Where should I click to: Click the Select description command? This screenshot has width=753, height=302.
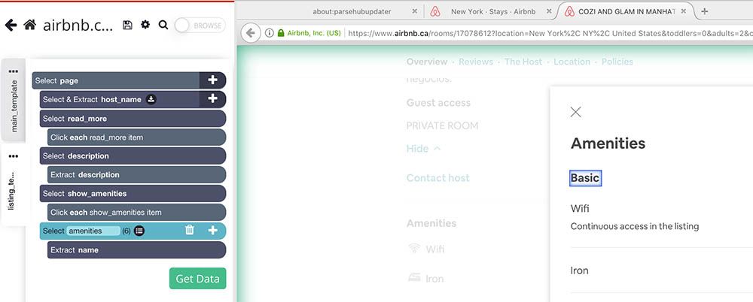point(133,156)
